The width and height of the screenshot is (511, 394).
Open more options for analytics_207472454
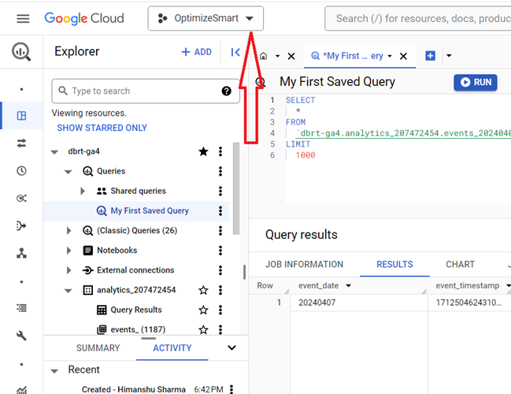point(220,290)
